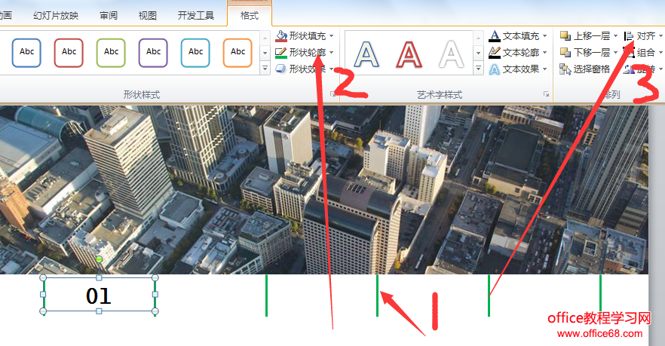The width and height of the screenshot is (665, 346).
Task: Click the green rotation handle above 01 box
Action: click(x=99, y=259)
